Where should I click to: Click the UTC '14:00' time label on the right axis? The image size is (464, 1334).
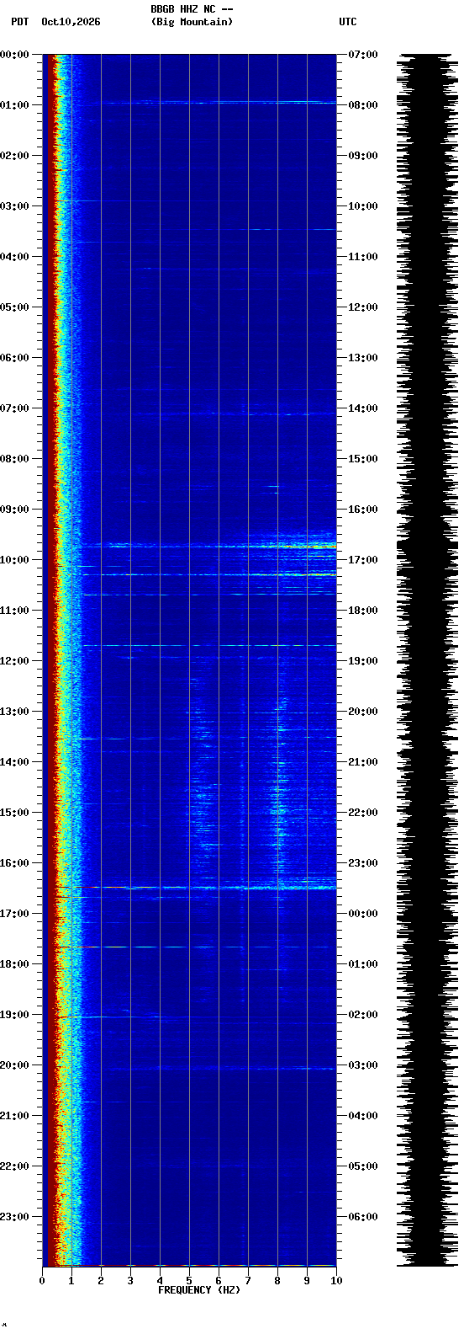363,408
